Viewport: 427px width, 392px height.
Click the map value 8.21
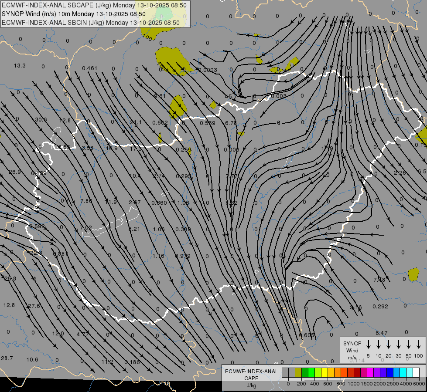point(134,229)
